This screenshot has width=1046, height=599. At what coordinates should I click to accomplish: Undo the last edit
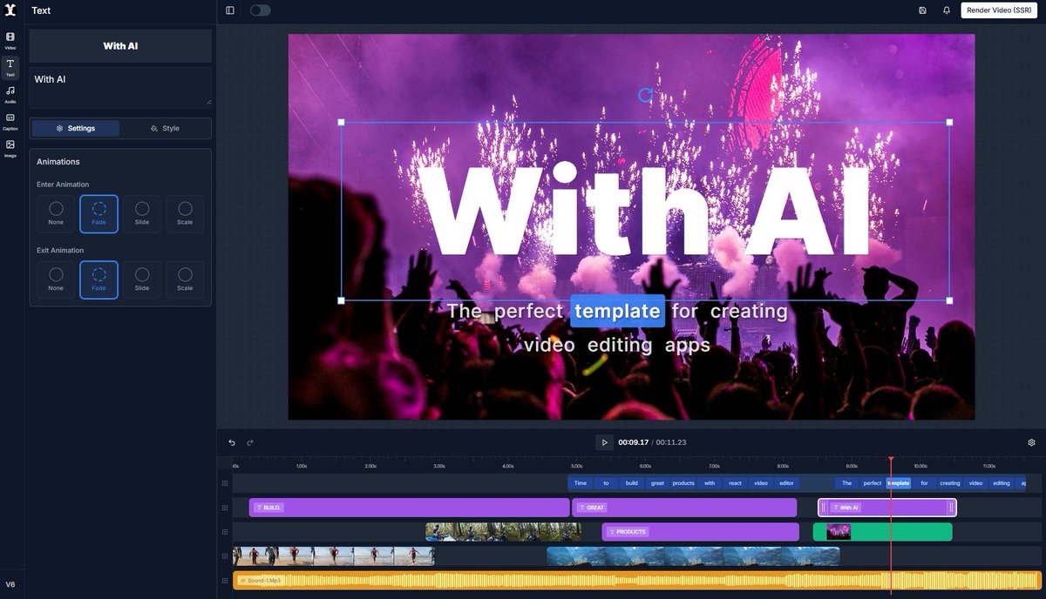click(x=232, y=442)
